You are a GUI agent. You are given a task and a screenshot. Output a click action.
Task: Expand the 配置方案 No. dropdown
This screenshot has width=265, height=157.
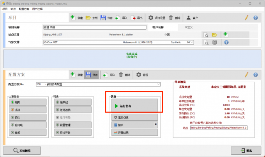click(158, 84)
